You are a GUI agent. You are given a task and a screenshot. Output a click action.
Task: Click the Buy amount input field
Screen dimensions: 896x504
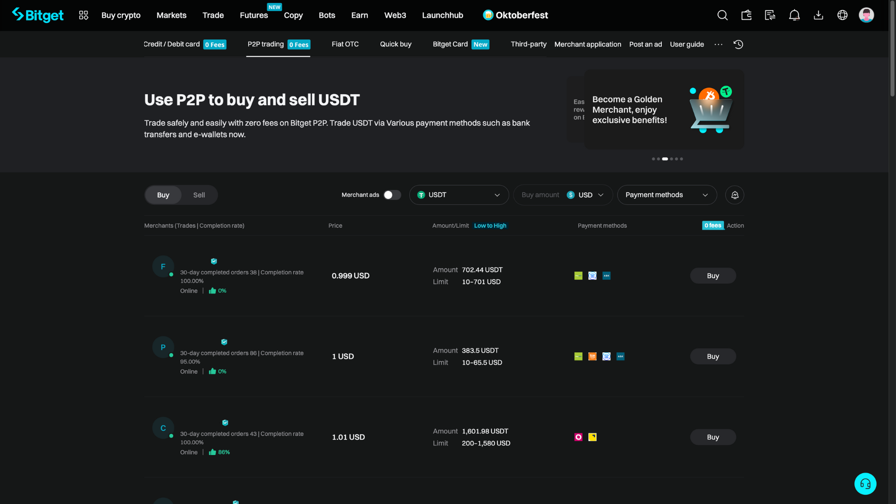[x=540, y=195]
